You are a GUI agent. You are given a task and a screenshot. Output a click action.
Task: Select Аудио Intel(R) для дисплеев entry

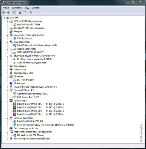[x=32, y=63]
